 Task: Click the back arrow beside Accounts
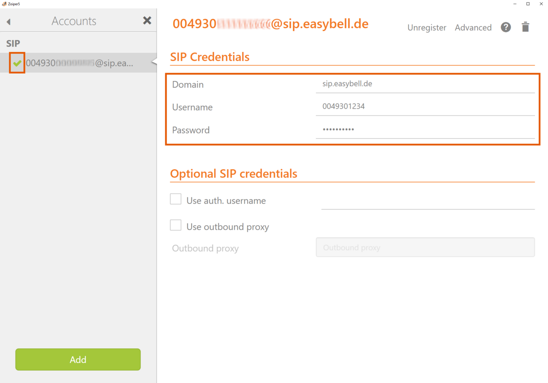pyautogui.click(x=9, y=21)
